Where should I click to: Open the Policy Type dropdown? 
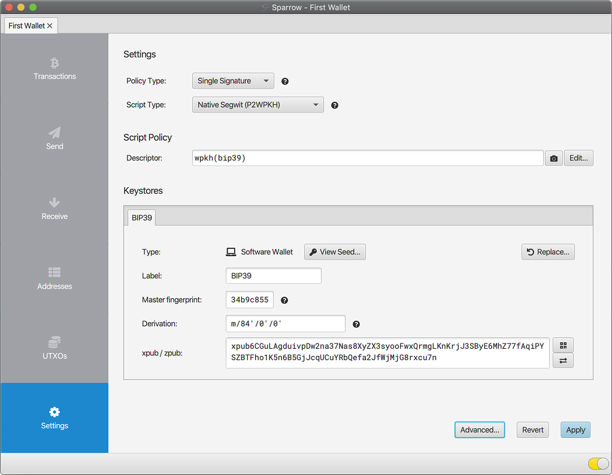[233, 81]
